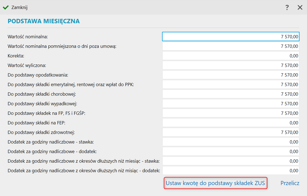Screen dimensions: 307x196
Task: Select the składki wypadkowej base field
Action: (231, 104)
